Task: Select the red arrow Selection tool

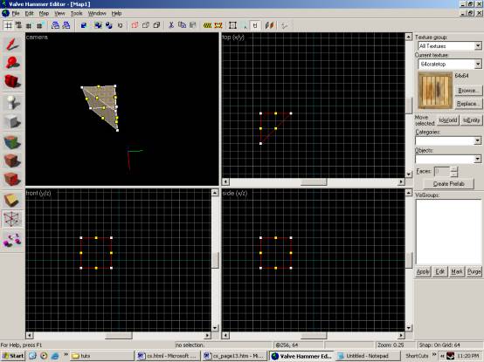Action: (x=12, y=44)
